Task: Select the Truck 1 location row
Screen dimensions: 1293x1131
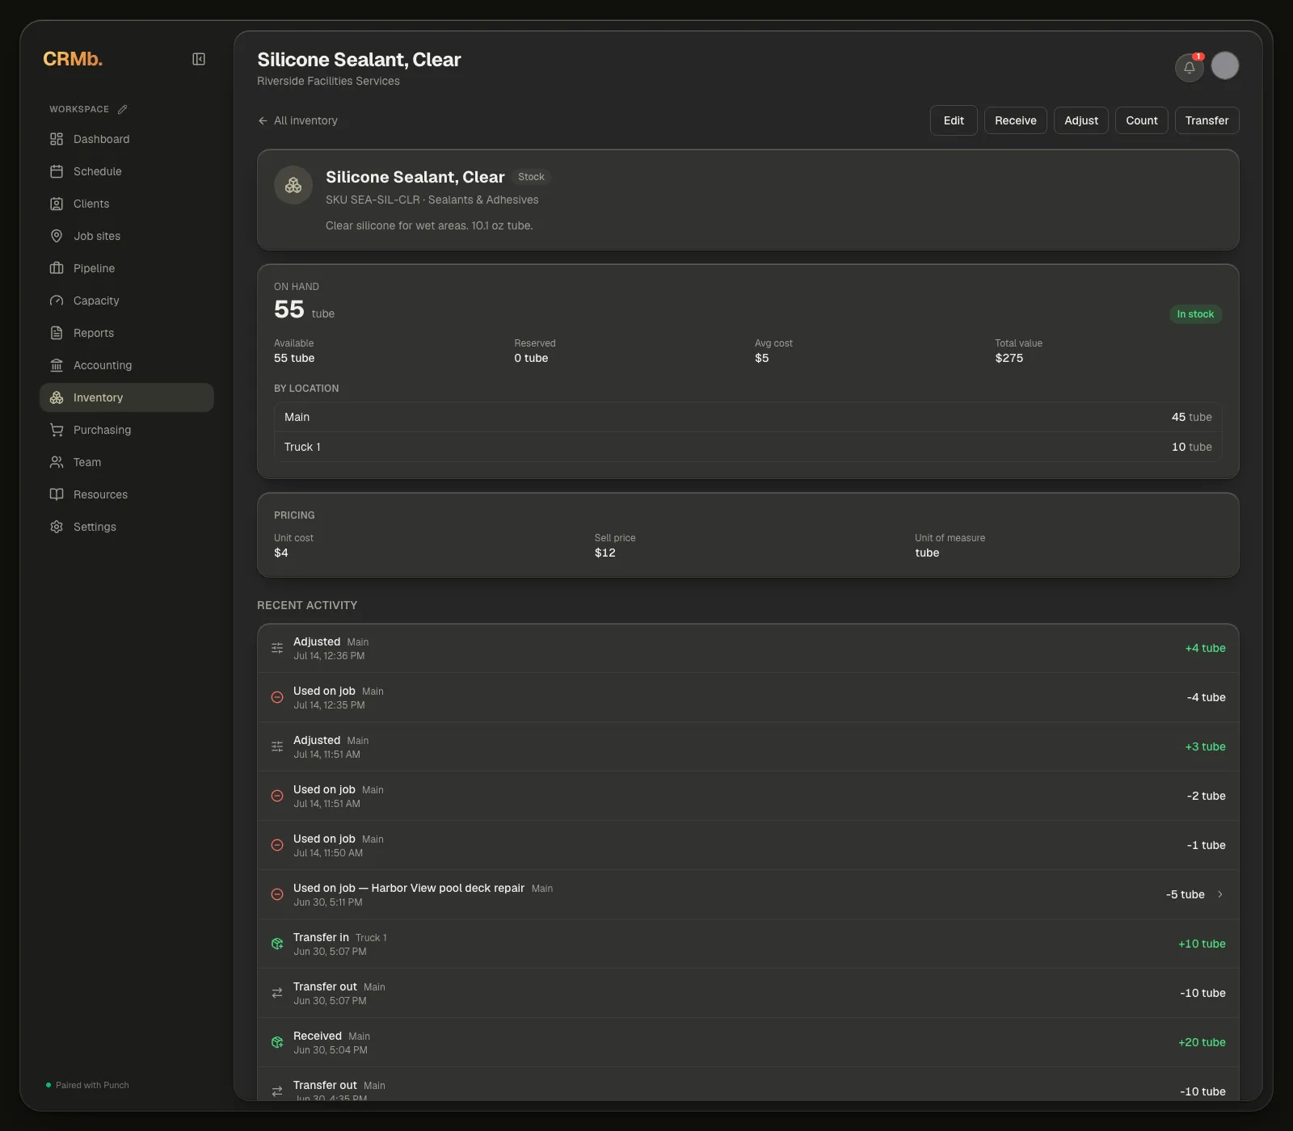Action: click(x=748, y=447)
